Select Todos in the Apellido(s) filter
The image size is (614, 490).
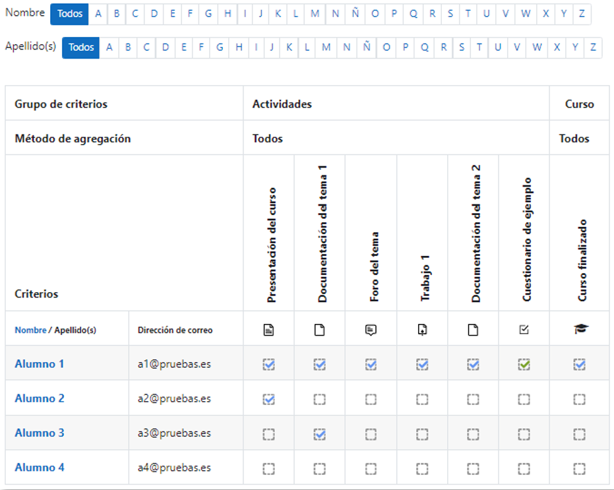pyautogui.click(x=81, y=47)
